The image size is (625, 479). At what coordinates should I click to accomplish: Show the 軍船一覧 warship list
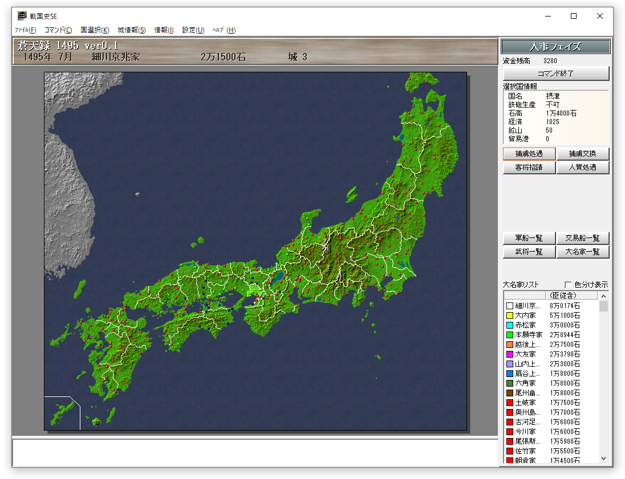click(529, 238)
